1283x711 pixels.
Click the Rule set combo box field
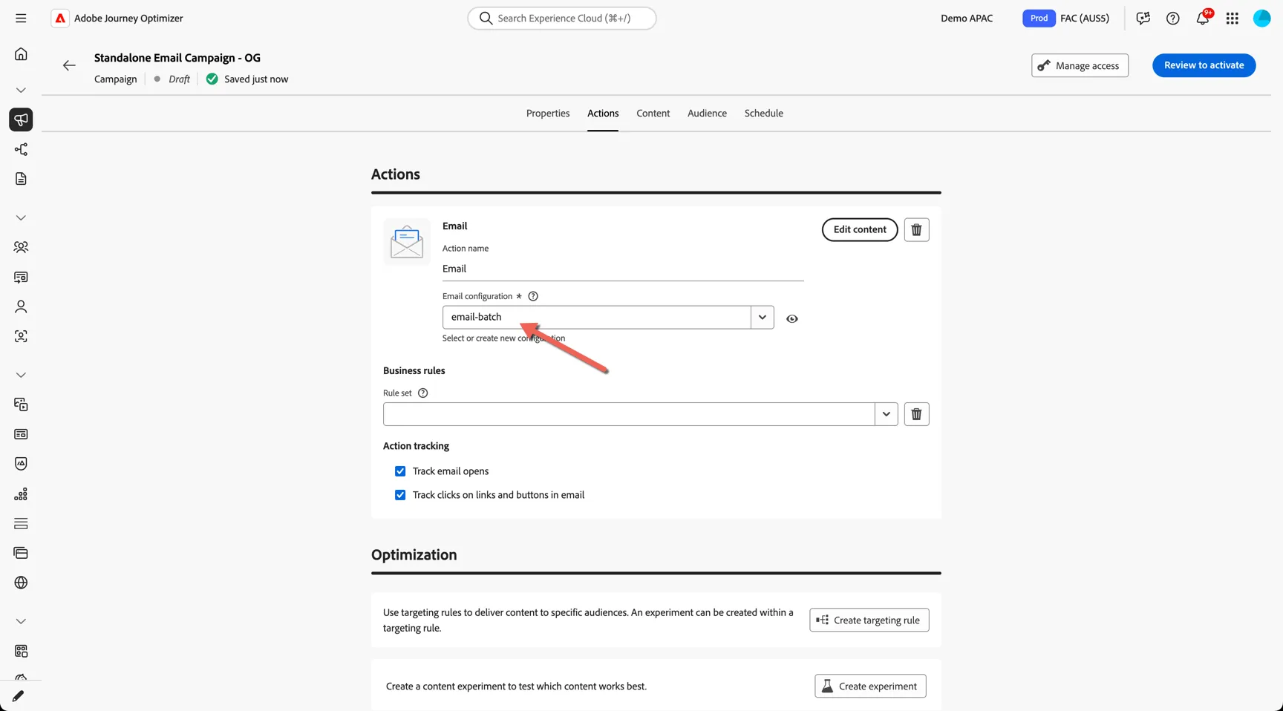[x=629, y=414]
